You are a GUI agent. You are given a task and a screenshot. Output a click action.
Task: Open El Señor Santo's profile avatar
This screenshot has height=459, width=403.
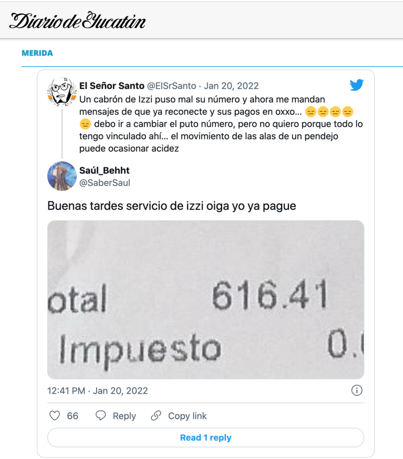62,91
